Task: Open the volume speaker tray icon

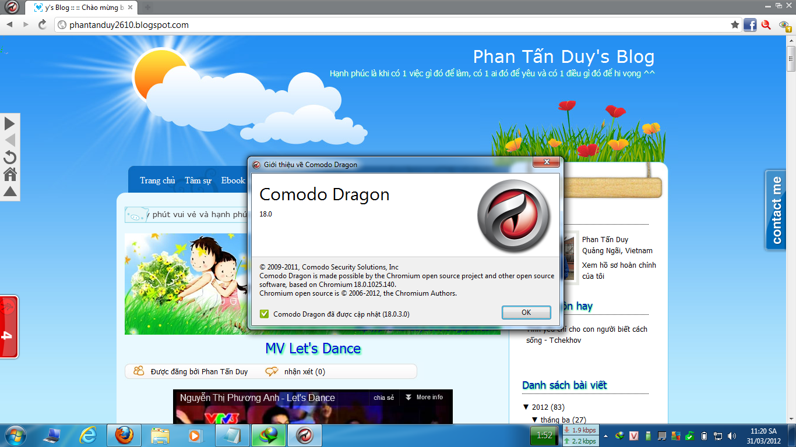Action: point(732,435)
